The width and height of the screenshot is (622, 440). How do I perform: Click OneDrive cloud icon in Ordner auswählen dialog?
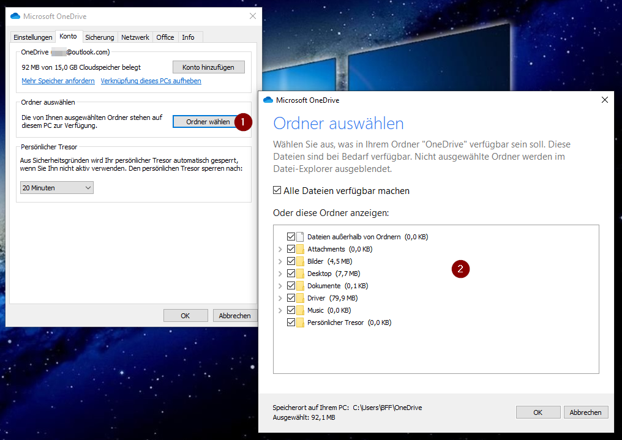(x=268, y=100)
